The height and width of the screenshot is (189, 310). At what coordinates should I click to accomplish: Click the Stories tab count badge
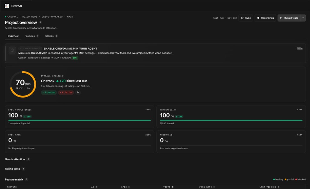click(x=56, y=36)
